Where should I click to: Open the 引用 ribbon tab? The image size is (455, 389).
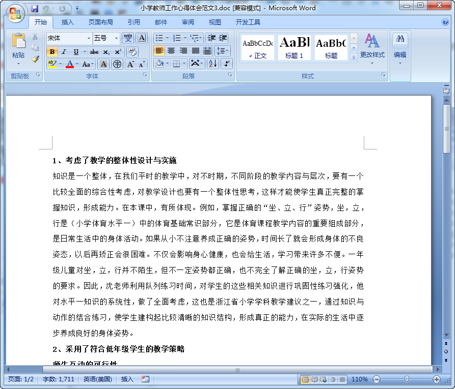point(134,22)
